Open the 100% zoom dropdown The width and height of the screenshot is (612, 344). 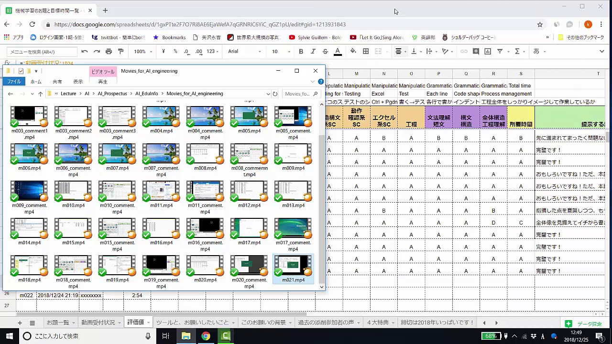tap(142, 52)
